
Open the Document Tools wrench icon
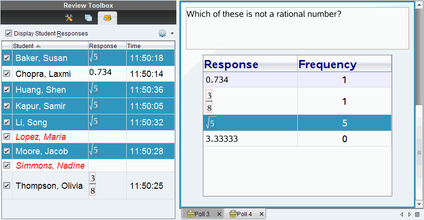click(69, 18)
